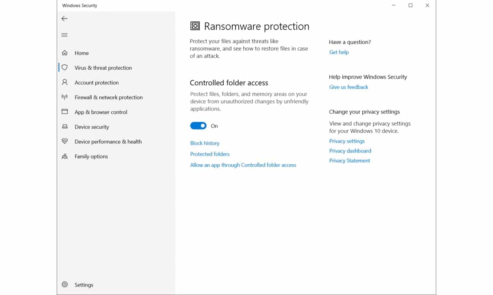Open the Family options icon

(x=65, y=156)
